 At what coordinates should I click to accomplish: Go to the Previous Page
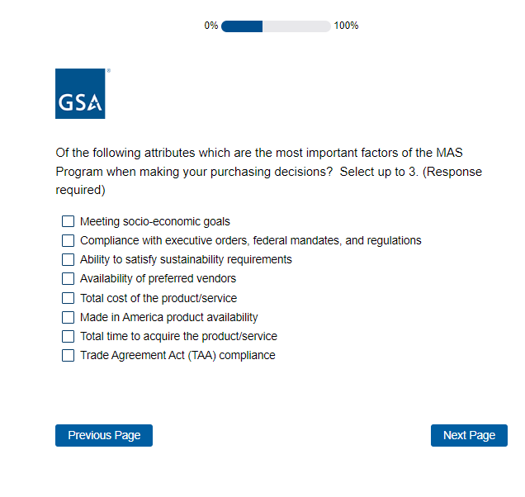104,435
